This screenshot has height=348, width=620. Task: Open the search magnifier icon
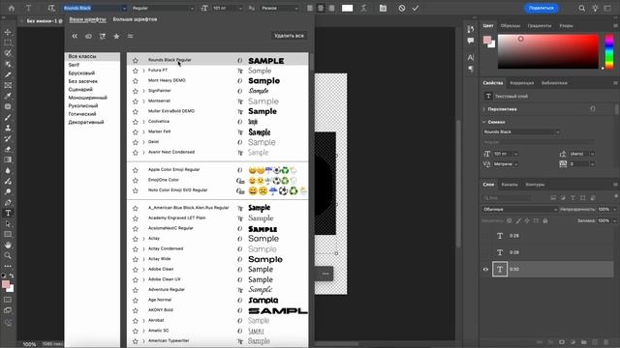pos(581,8)
